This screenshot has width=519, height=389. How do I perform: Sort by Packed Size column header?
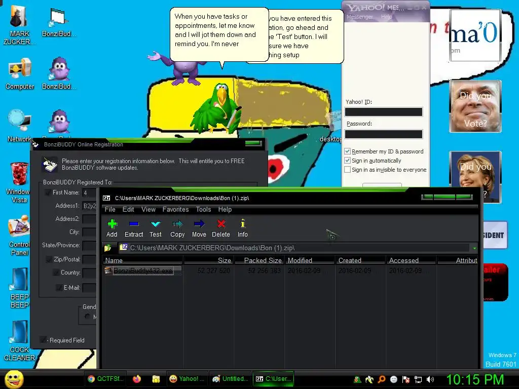coord(260,260)
